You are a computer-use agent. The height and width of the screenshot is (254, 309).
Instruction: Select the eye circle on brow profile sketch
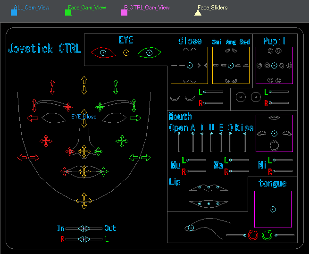[191, 228]
